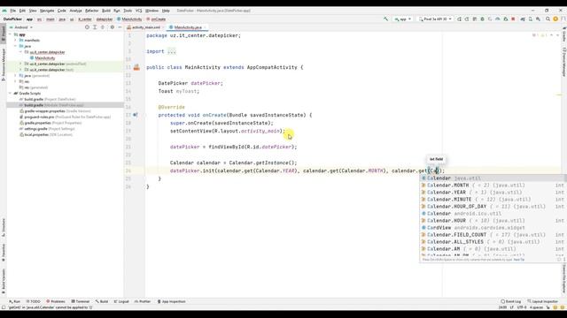
Task: Choose Calendar.YEAR completion suggestion
Action: pos(493,193)
